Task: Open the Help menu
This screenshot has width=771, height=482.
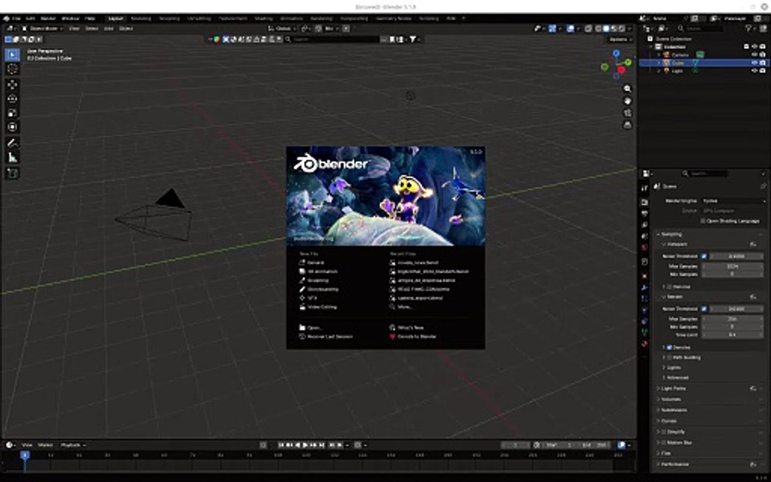Action: (90, 19)
